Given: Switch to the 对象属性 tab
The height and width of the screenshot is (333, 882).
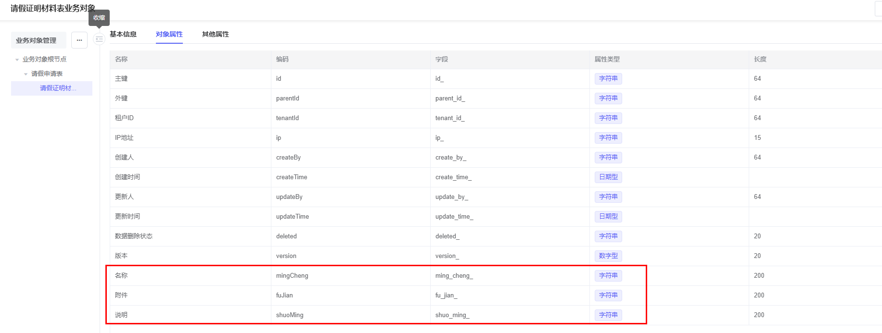Looking at the screenshot, I should pyautogui.click(x=169, y=34).
